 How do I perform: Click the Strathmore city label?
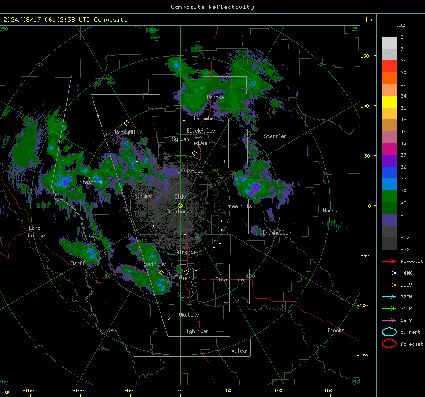229,279
